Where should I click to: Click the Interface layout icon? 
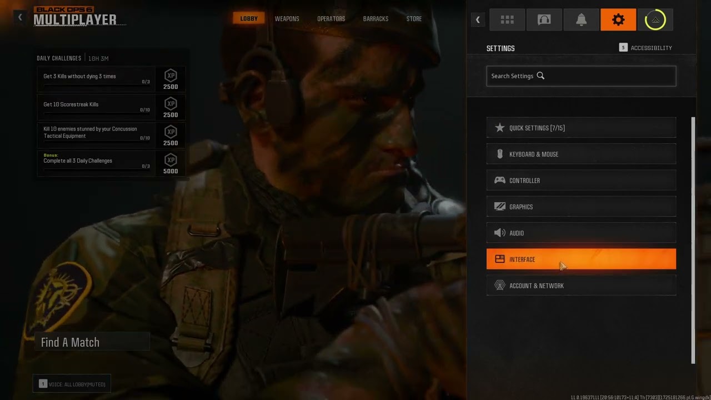coord(499,259)
